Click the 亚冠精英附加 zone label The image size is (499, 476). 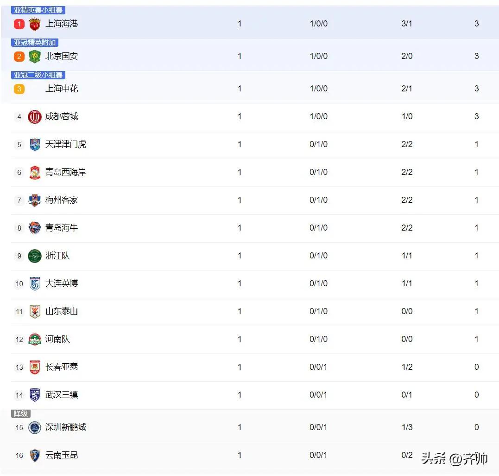tap(34, 42)
